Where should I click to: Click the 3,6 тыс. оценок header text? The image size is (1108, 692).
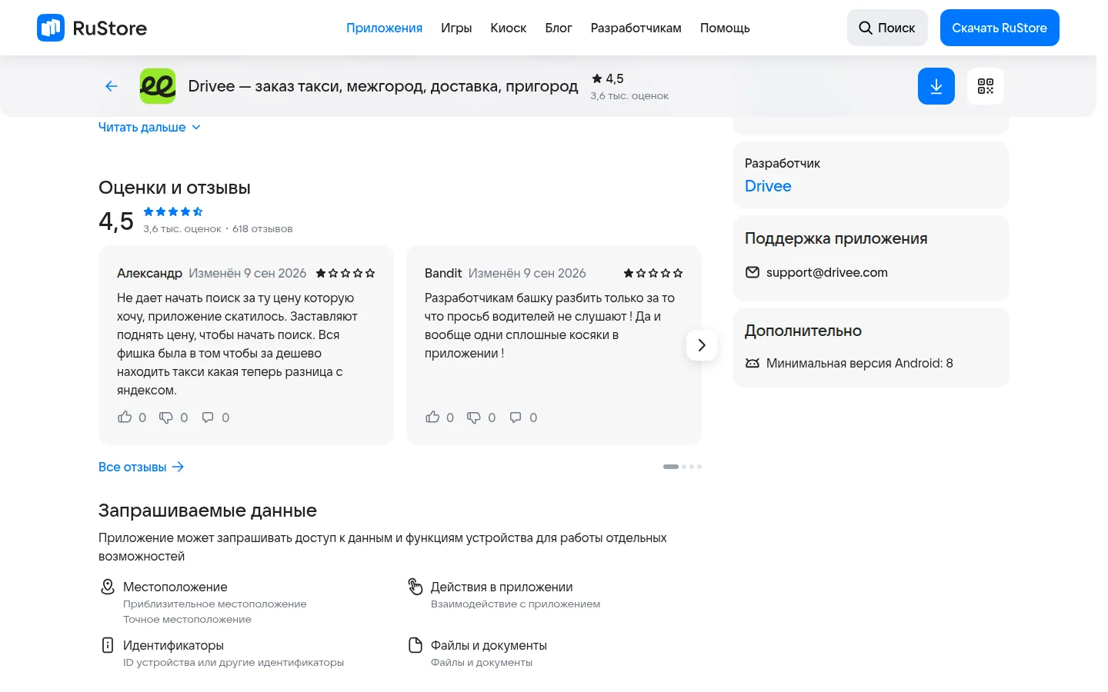point(629,96)
